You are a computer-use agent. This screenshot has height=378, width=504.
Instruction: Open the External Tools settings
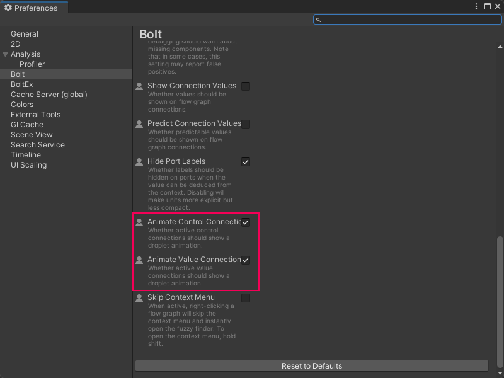click(35, 115)
